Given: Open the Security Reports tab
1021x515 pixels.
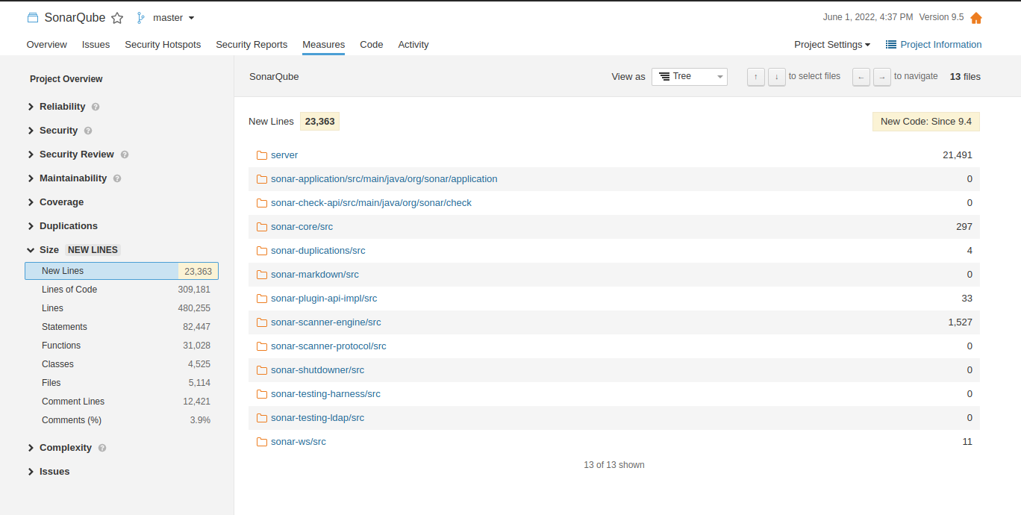Looking at the screenshot, I should pyautogui.click(x=252, y=45).
